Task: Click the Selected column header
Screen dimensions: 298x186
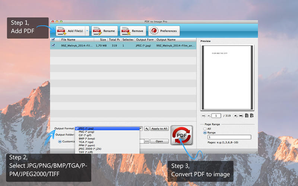Action: point(128,40)
